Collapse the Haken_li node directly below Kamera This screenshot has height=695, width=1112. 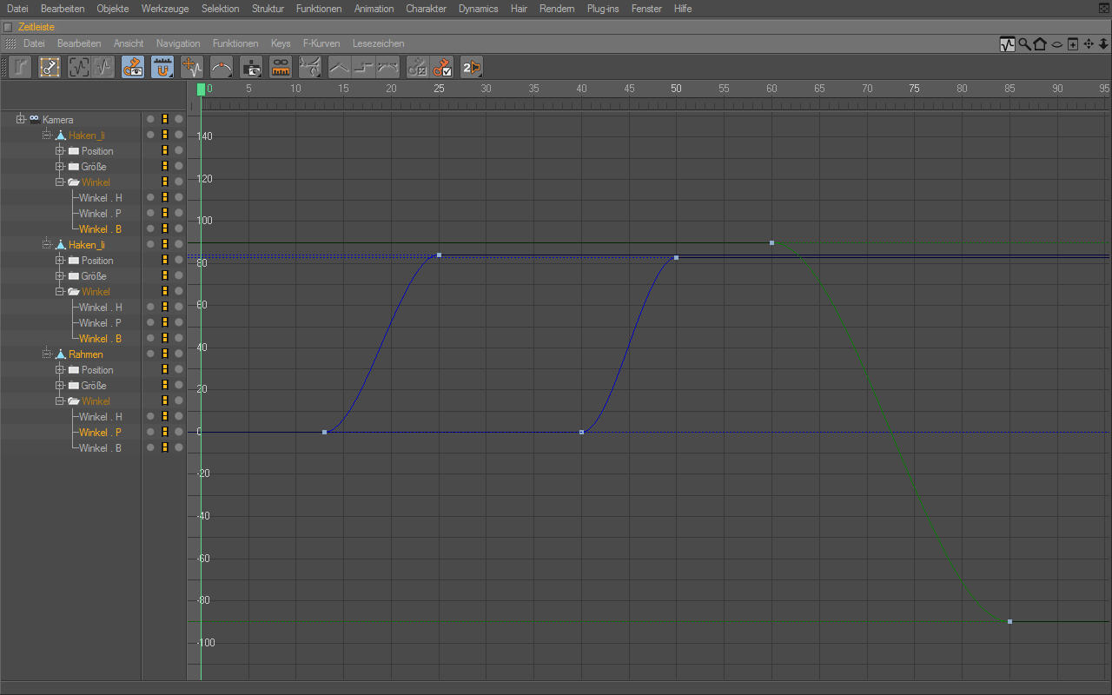tap(47, 135)
